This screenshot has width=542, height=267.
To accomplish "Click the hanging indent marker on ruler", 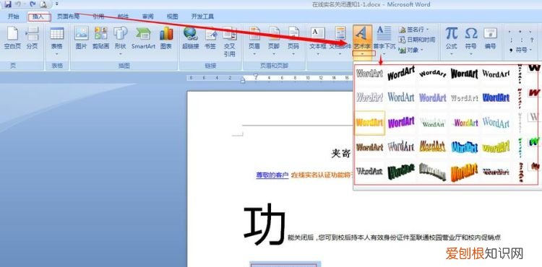I will [x=243, y=80].
